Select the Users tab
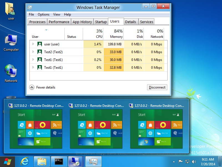The image size is (222, 167). click(x=116, y=21)
